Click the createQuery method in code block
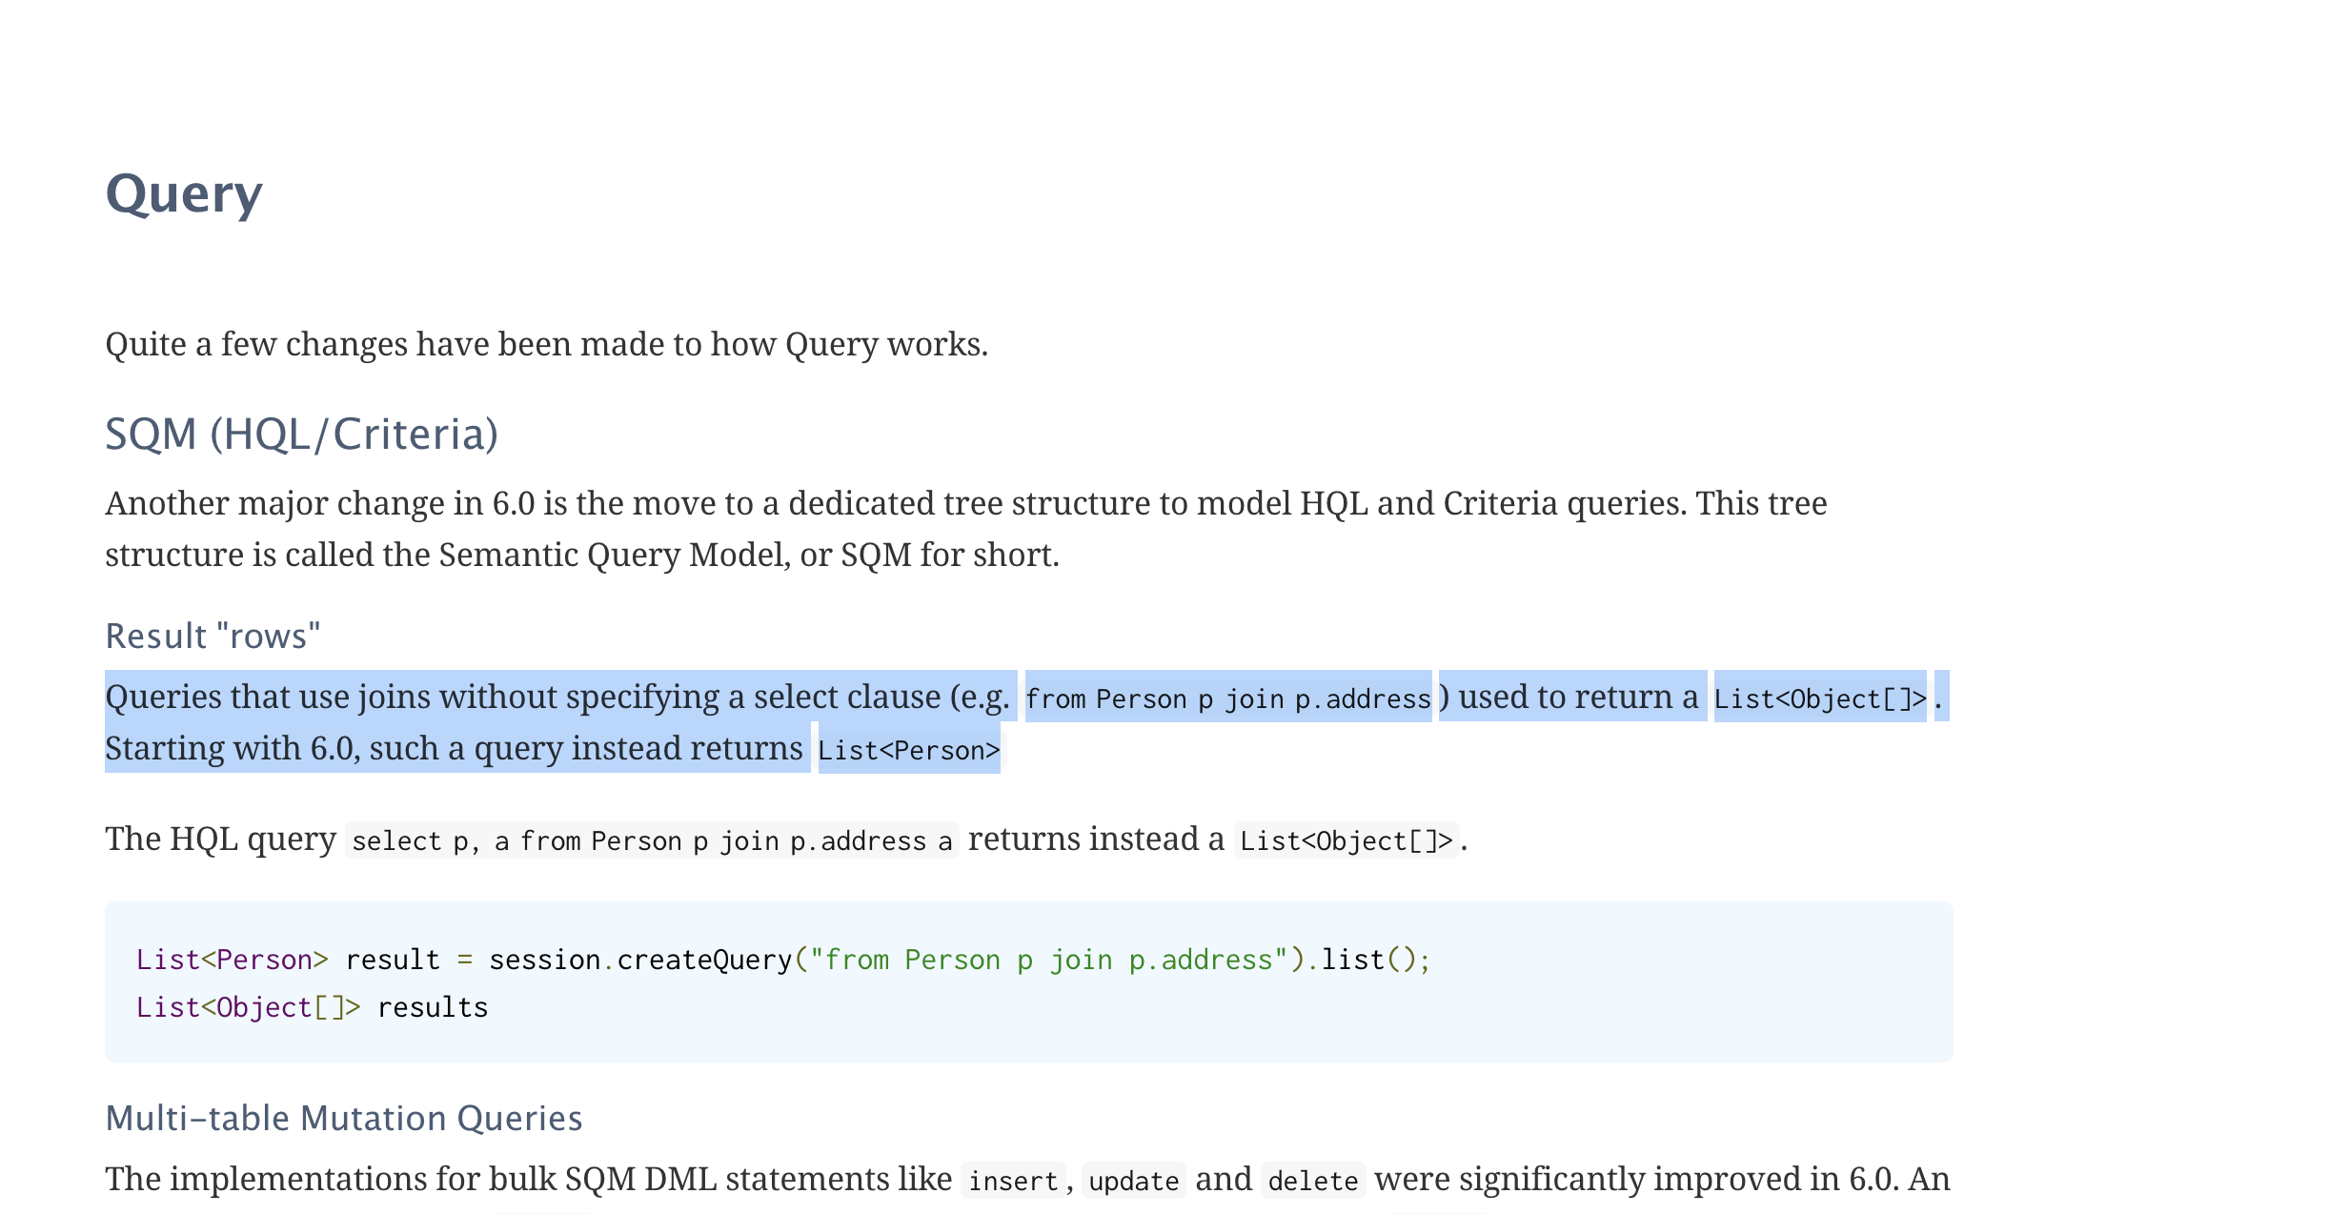This screenshot has width=2329, height=1214. [704, 960]
